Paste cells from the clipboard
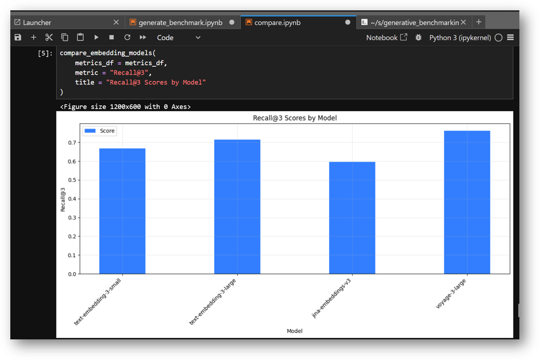Image resolution: width=540 pixels, height=360 pixels. point(80,37)
